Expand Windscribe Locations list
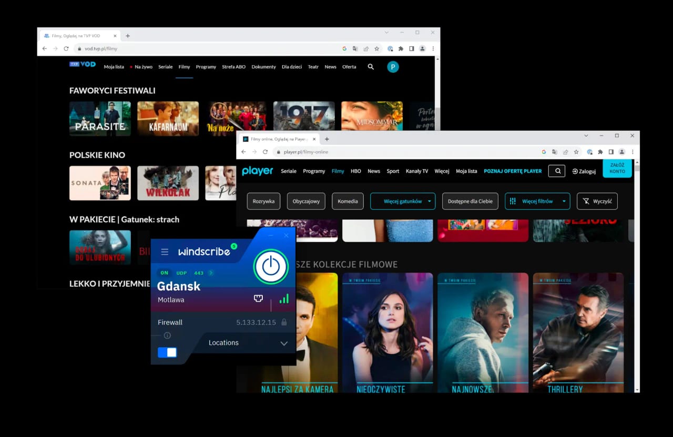 click(248, 343)
